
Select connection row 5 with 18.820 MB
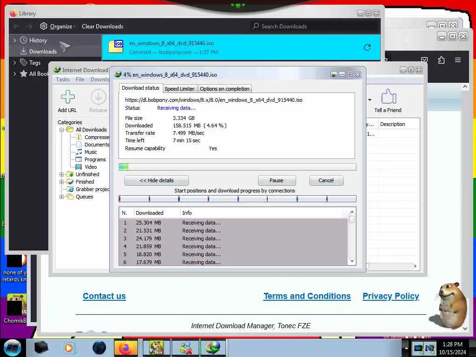(233, 254)
